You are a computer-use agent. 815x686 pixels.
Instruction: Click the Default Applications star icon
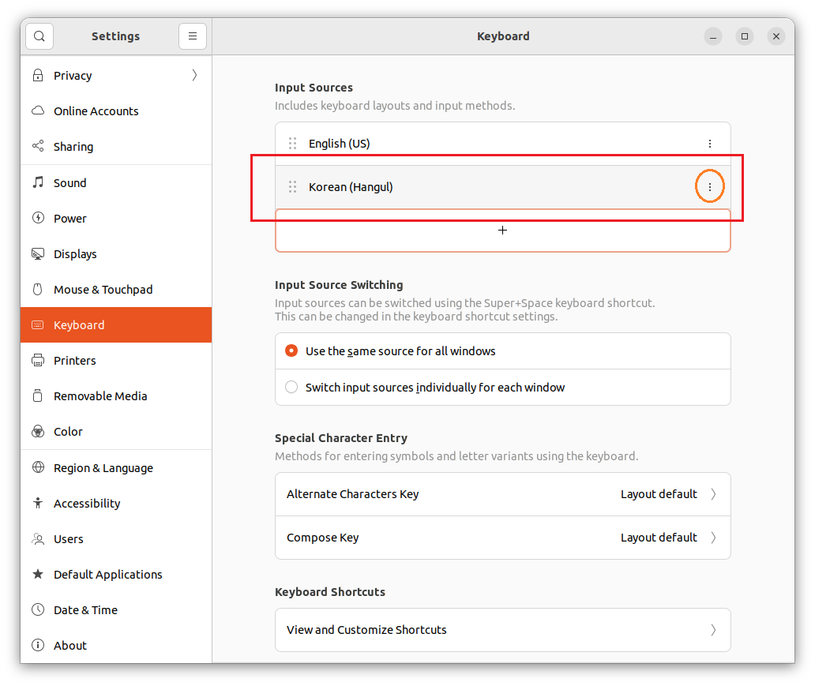point(38,574)
